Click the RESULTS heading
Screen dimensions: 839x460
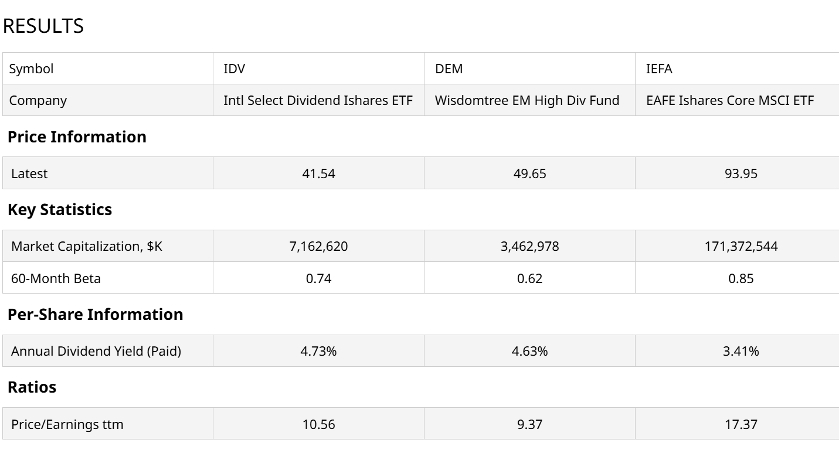click(43, 26)
